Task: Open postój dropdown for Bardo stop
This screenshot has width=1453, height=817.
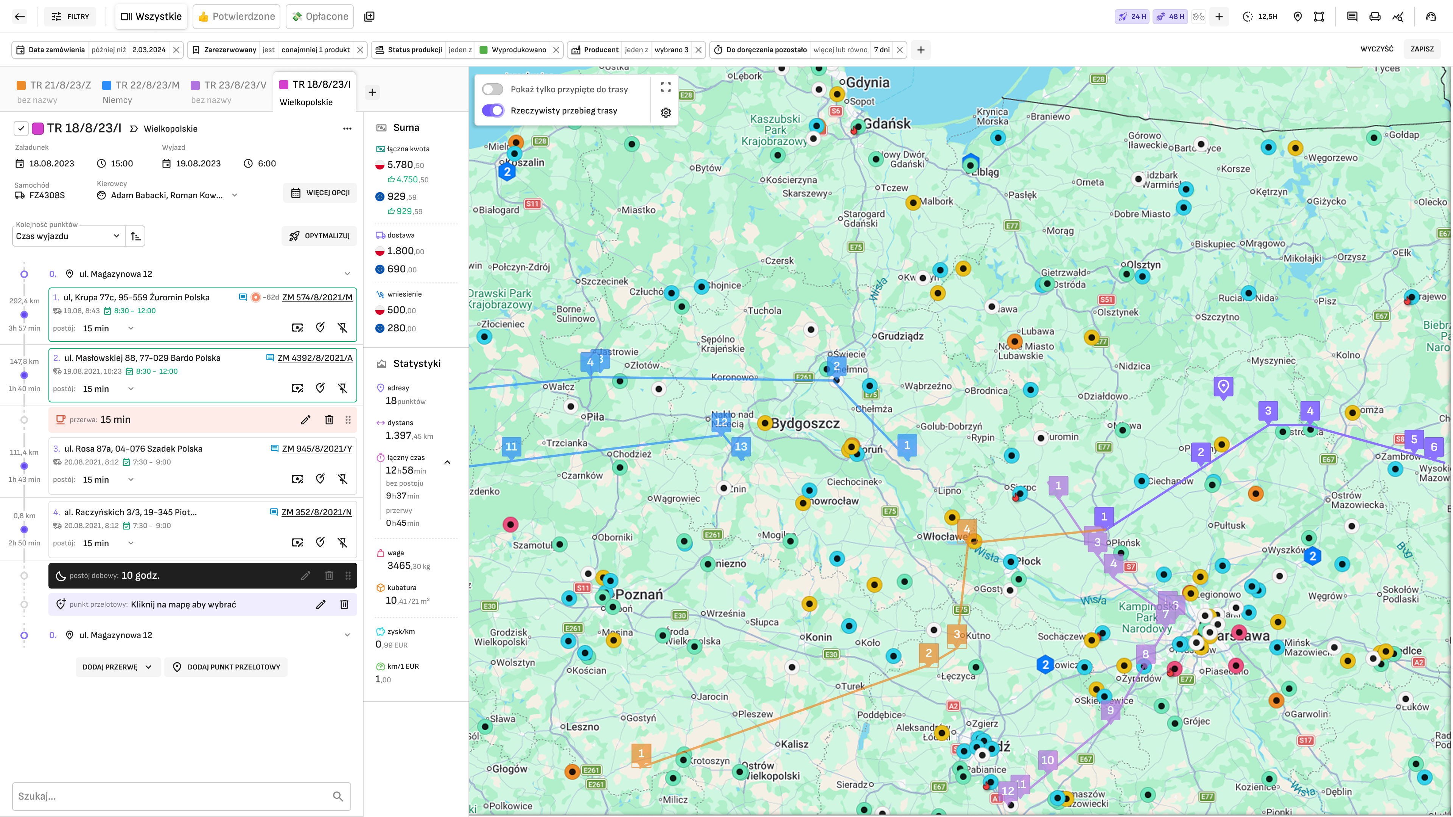Action: tap(108, 388)
